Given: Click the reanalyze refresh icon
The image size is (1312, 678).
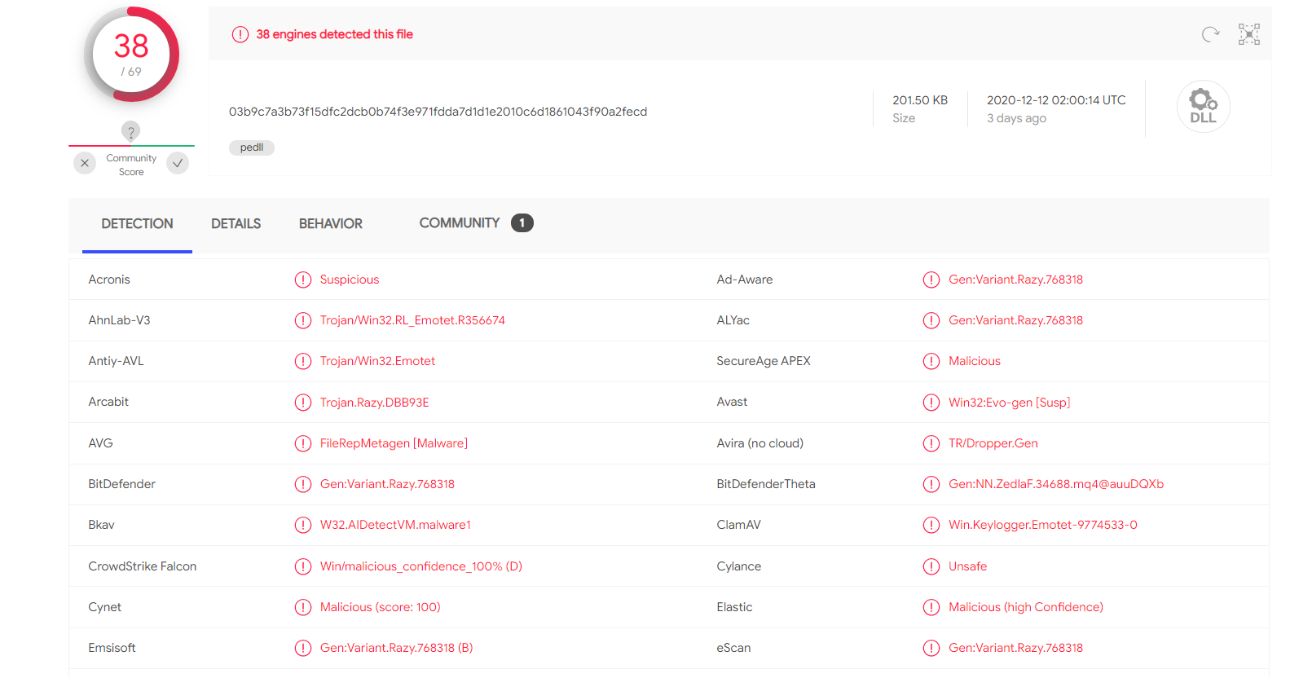Looking at the screenshot, I should (x=1210, y=34).
